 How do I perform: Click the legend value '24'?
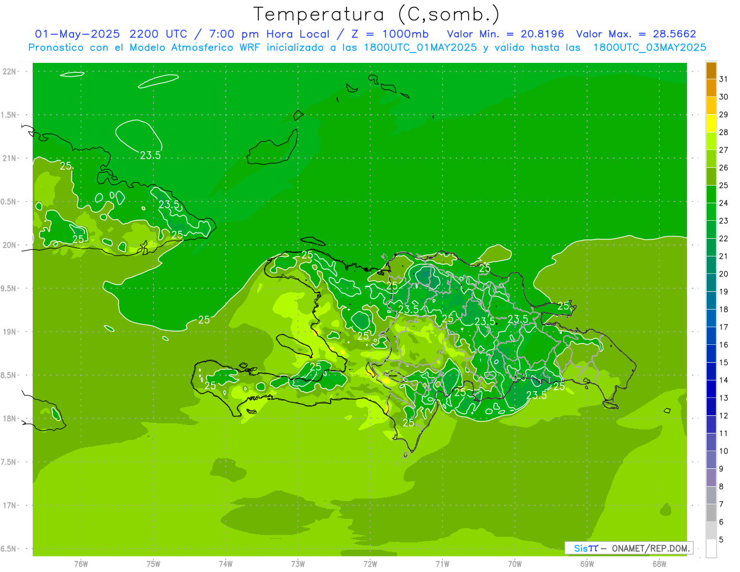click(723, 203)
